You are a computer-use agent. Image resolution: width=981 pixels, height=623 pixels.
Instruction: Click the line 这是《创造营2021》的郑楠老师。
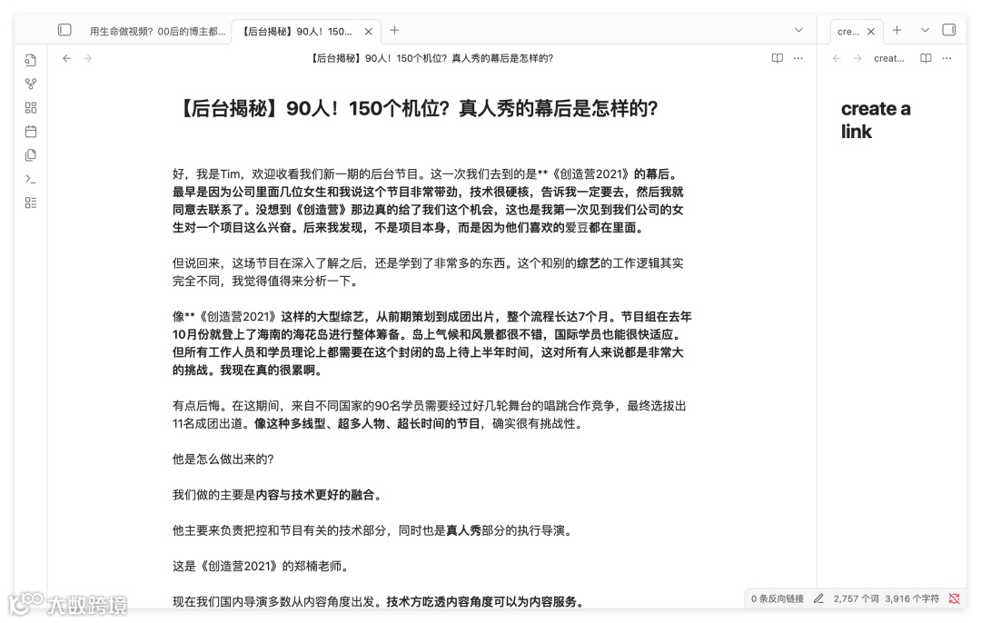pos(261,566)
